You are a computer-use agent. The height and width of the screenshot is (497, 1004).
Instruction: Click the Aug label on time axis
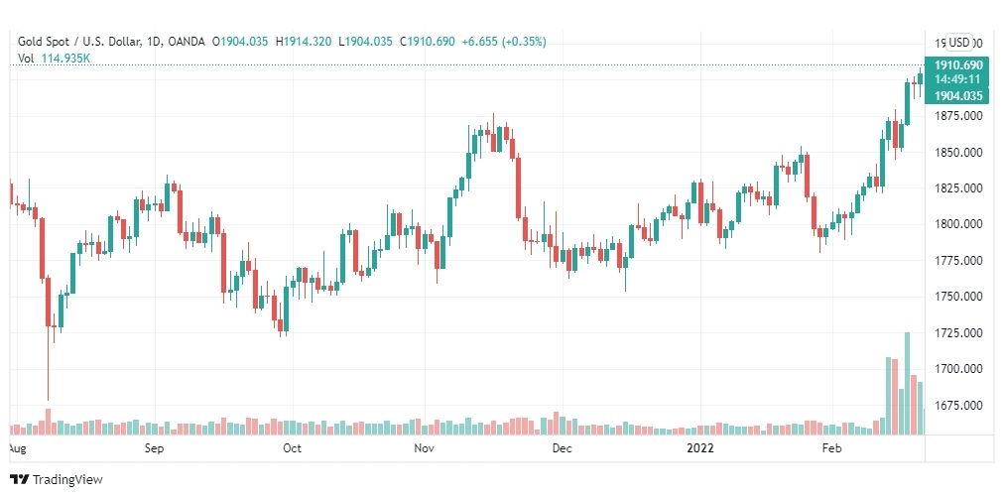[18, 448]
